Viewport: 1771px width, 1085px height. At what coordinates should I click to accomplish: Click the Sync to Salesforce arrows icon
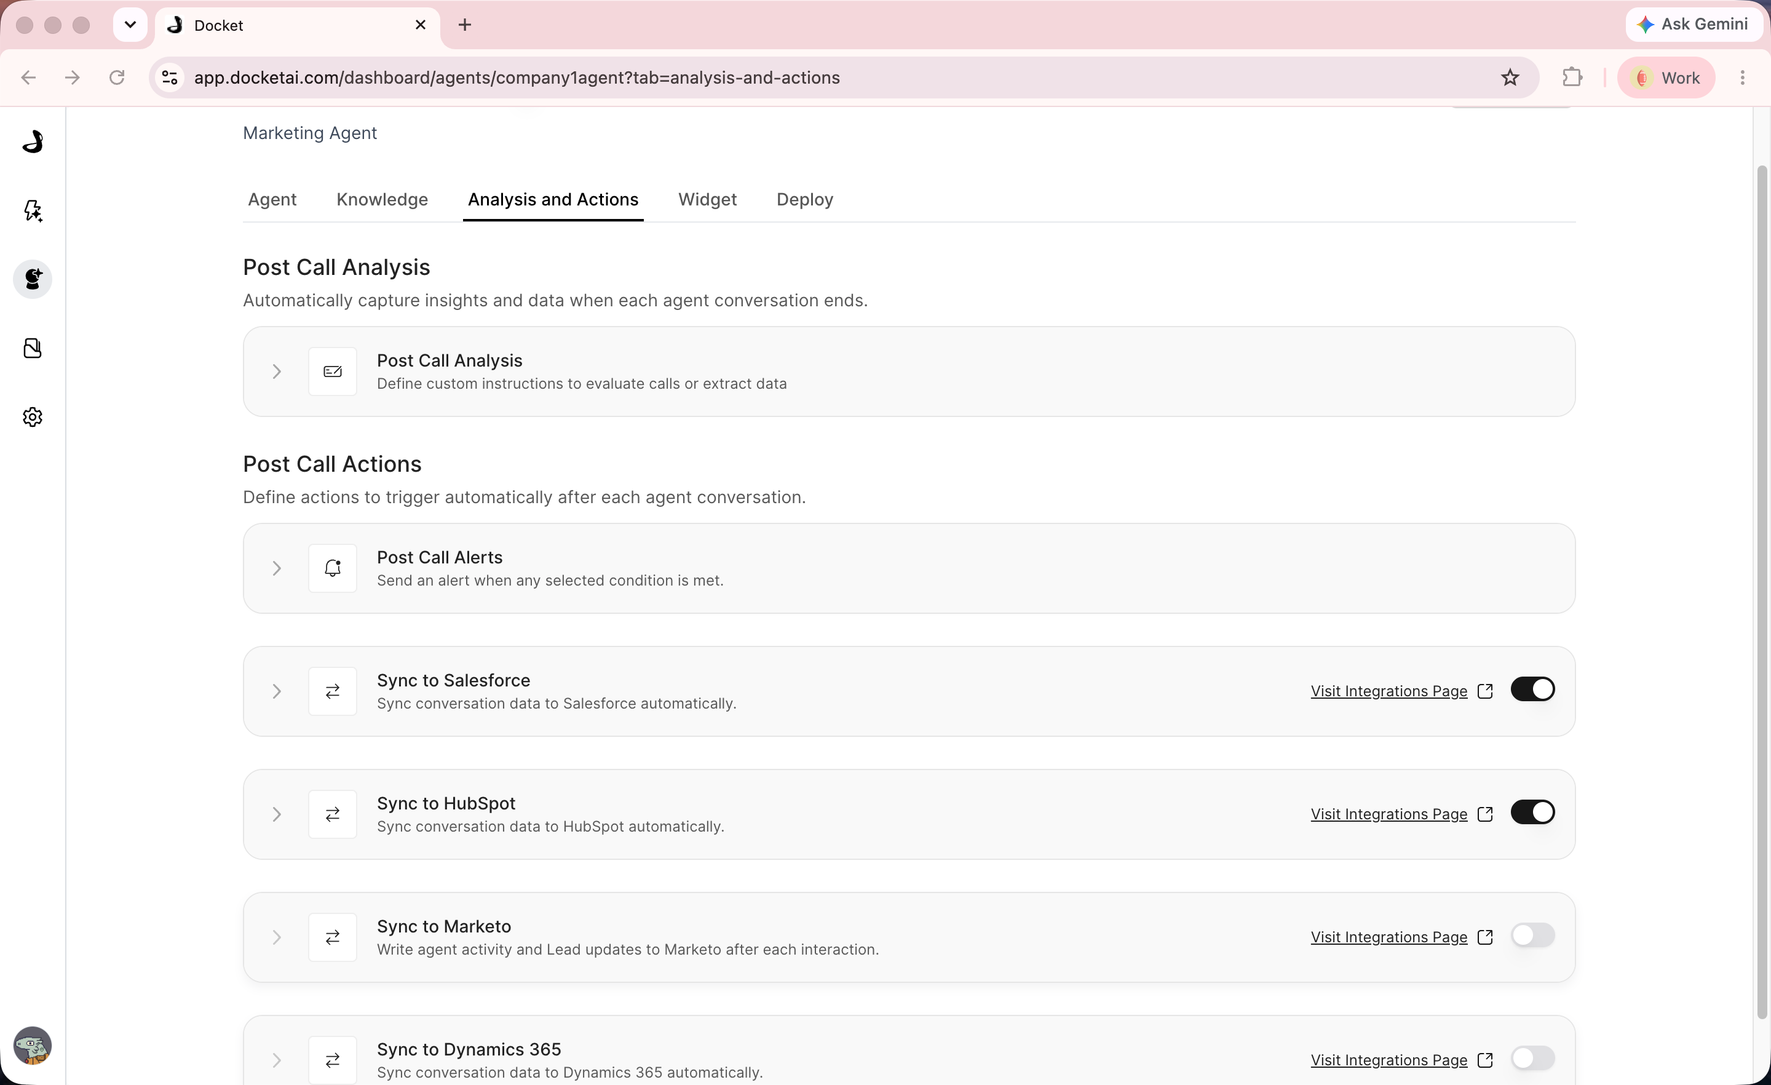pos(333,692)
